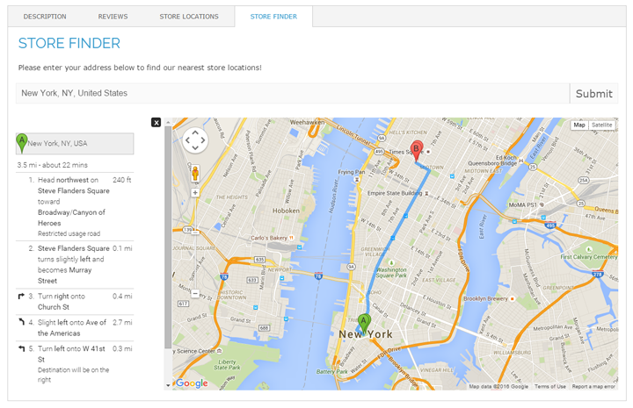Screen dimensions: 633x408
Task: Select the Map view type
Action: coord(579,125)
